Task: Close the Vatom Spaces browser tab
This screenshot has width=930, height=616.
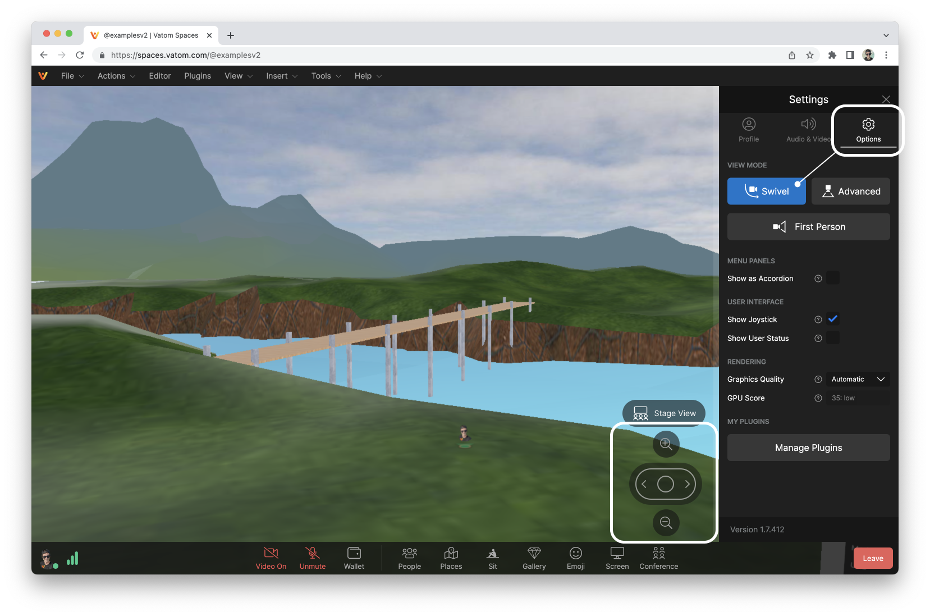Action: 209,35
